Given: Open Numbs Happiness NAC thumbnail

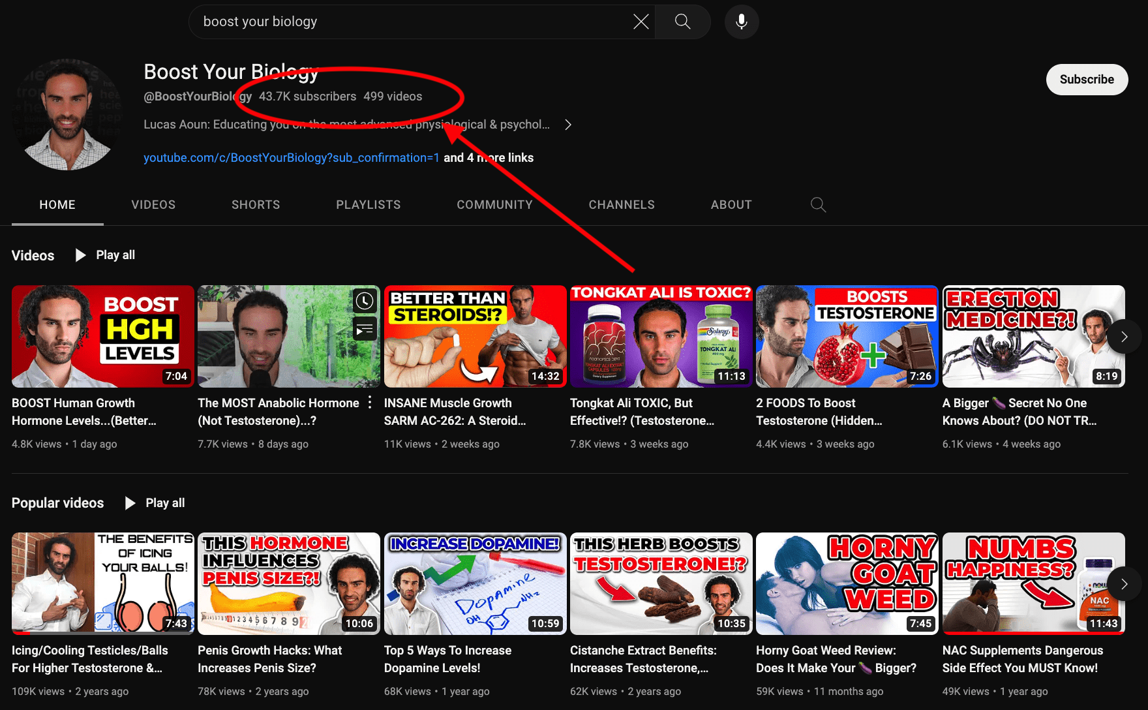Looking at the screenshot, I should tap(1033, 583).
